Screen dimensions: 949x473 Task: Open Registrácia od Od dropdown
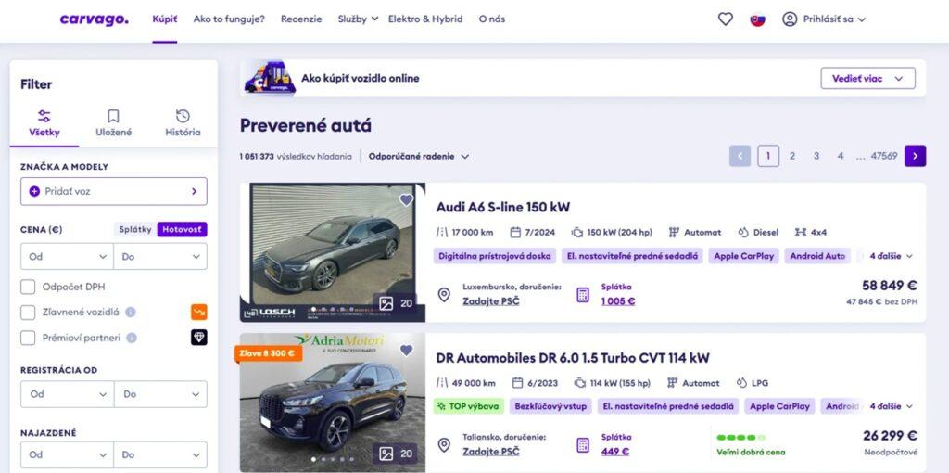coord(67,393)
